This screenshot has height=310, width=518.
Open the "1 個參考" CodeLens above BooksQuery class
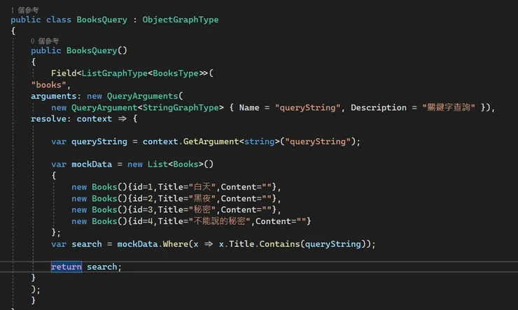coord(25,10)
